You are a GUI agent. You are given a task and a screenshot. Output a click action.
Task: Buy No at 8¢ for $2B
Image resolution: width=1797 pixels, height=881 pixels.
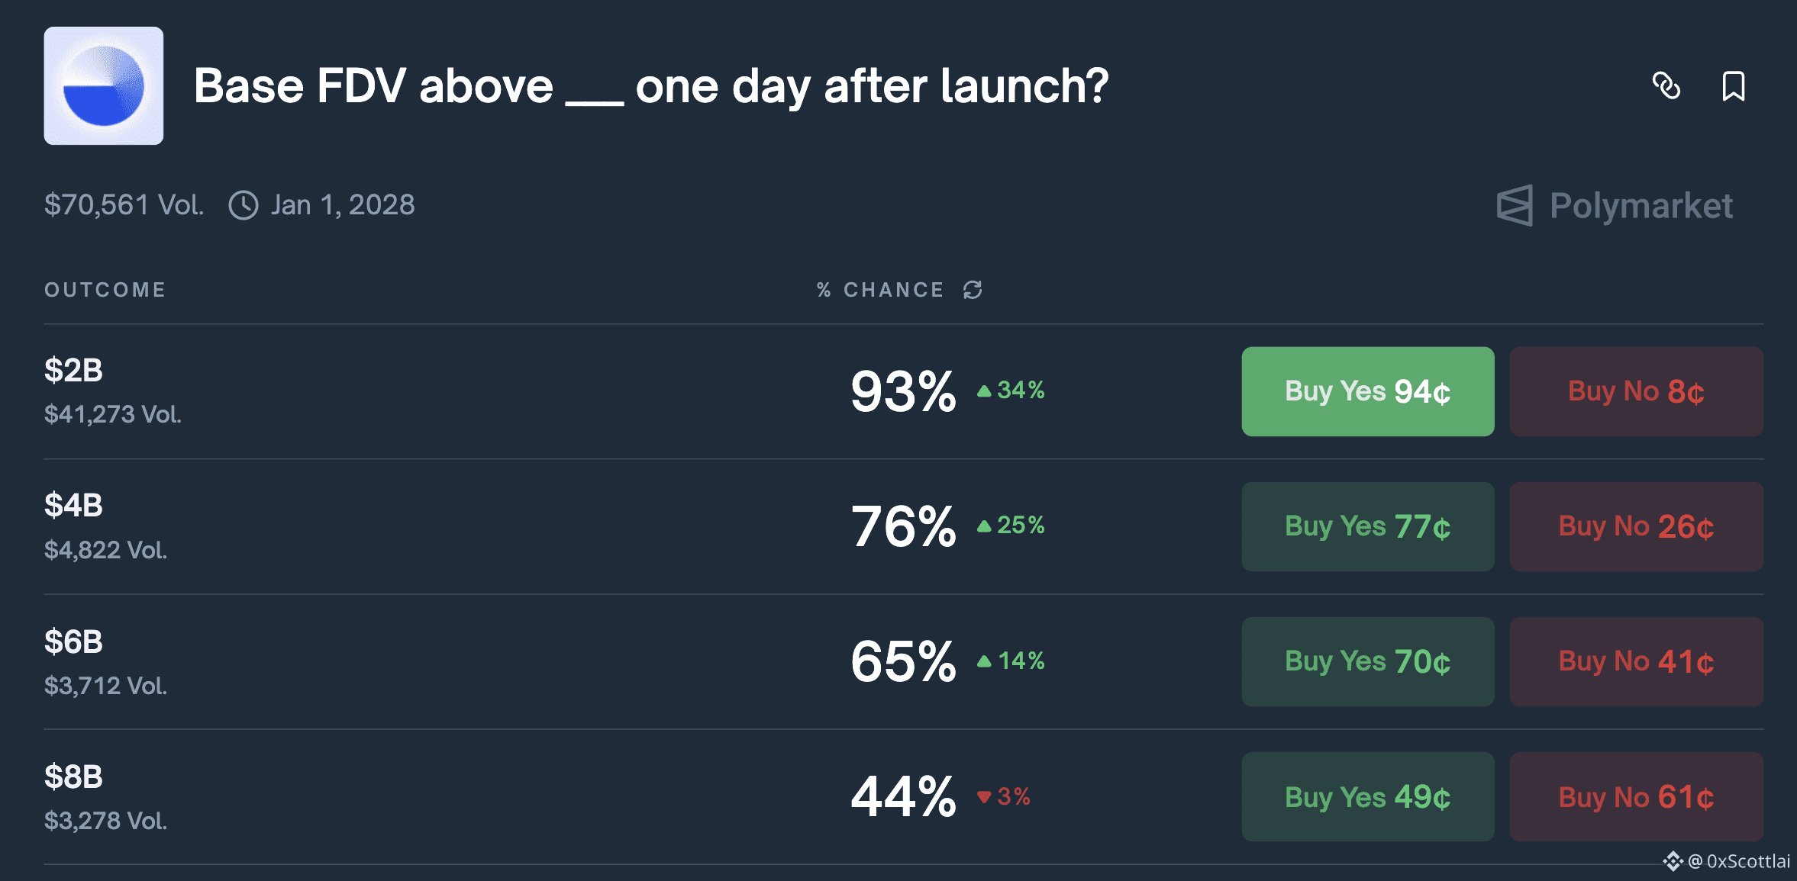point(1636,391)
